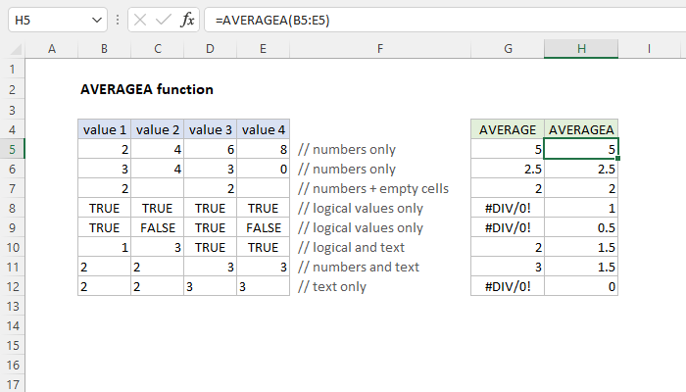Click the 'value 4' header cell
This screenshot has height=392, width=686.
[263, 129]
